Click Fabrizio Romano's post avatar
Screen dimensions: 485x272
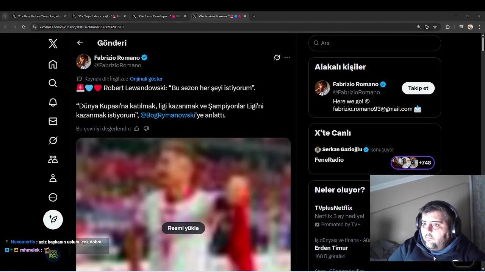[84, 62]
